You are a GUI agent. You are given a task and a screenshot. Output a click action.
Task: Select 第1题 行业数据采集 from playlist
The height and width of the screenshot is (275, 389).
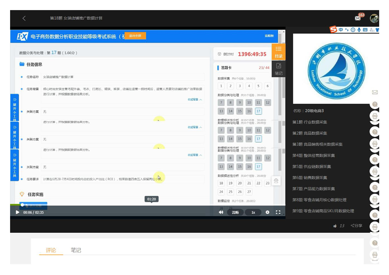click(310, 122)
